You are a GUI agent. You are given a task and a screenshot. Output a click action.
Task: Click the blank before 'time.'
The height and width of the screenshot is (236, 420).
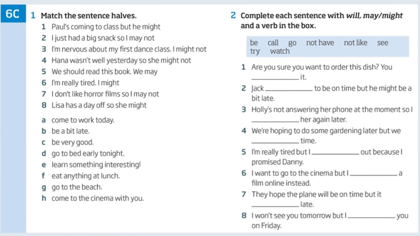point(275,142)
